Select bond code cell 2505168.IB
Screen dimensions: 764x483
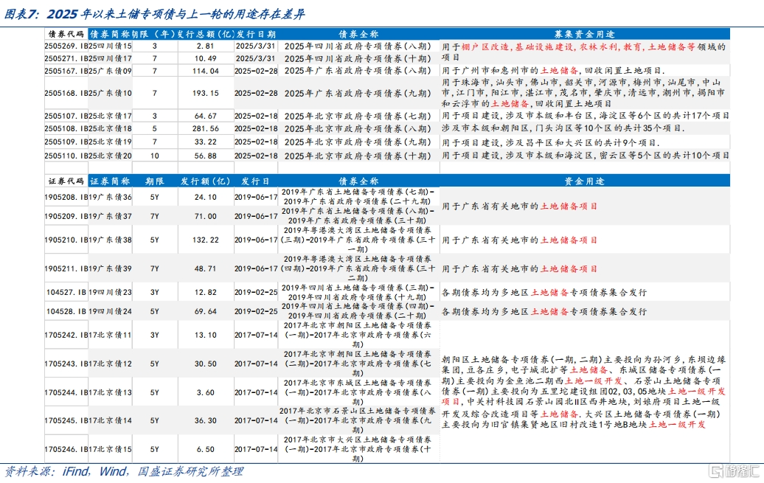point(66,93)
